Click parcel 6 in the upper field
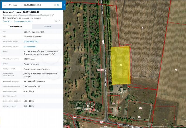 (x=142, y=28)
